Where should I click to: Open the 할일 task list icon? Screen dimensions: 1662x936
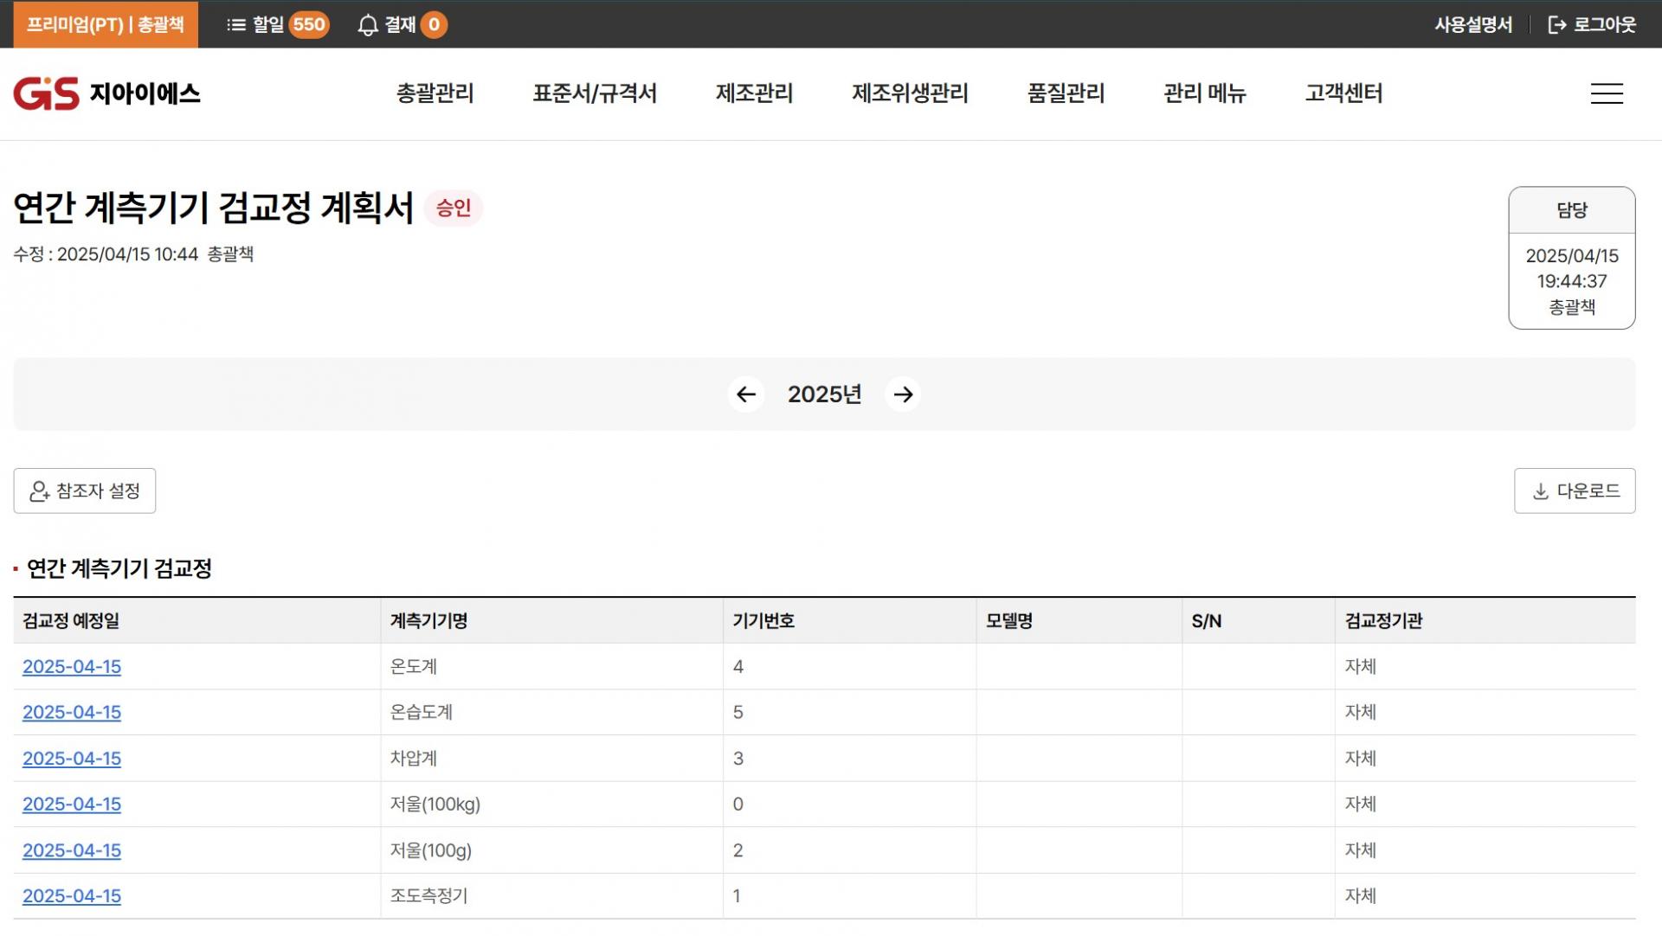click(x=236, y=25)
